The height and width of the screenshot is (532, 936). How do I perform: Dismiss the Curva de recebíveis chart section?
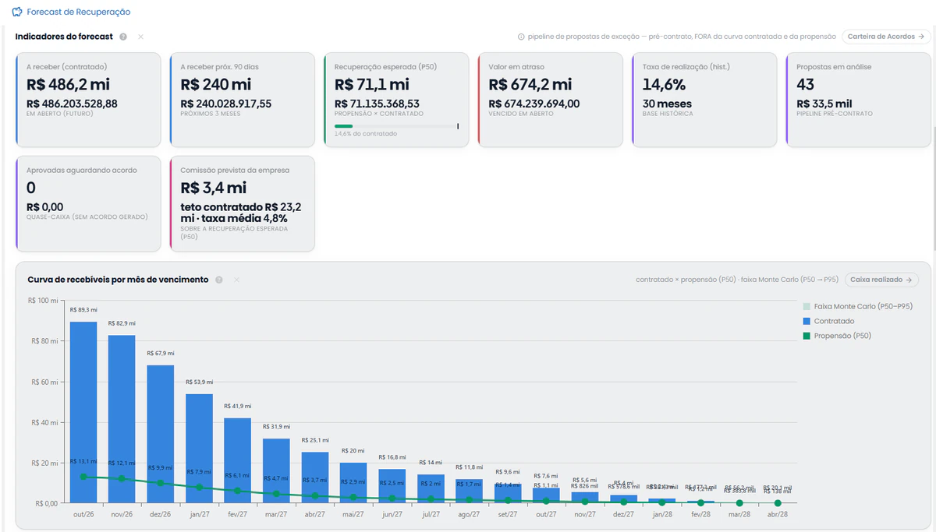pyautogui.click(x=236, y=280)
